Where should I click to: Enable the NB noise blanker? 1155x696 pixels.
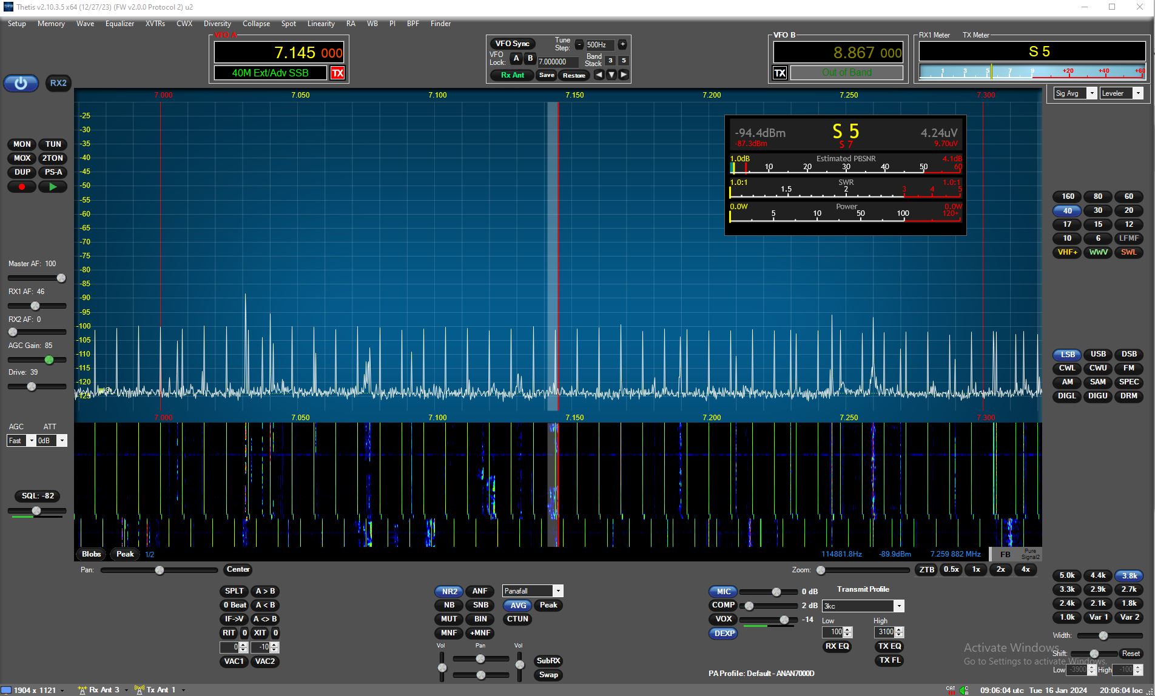pos(449,605)
